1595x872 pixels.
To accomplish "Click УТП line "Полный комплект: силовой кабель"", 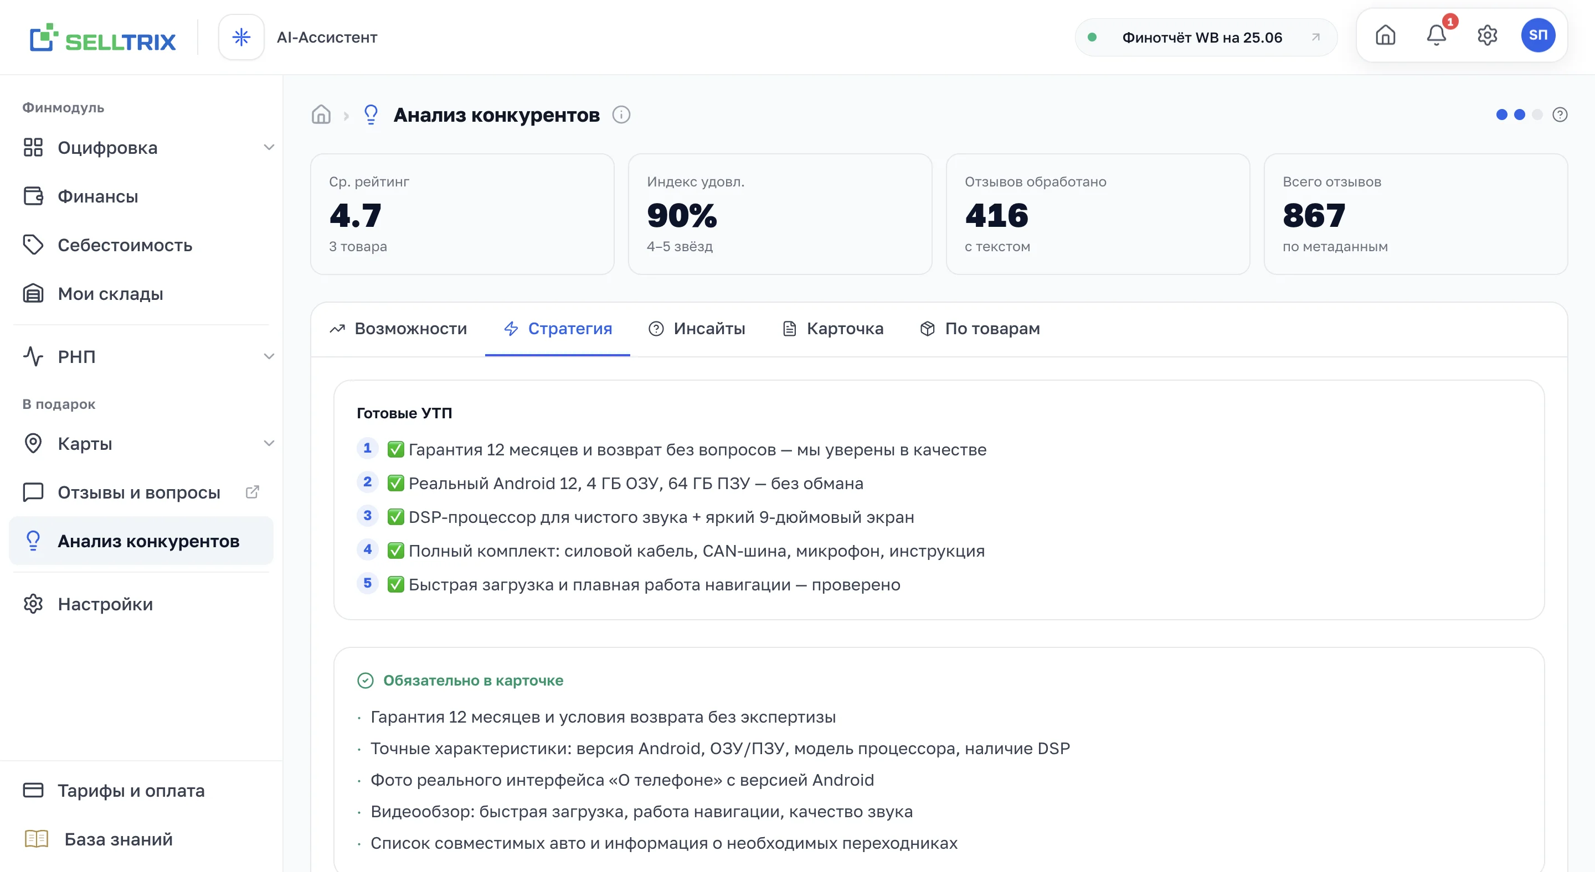I will (686, 551).
